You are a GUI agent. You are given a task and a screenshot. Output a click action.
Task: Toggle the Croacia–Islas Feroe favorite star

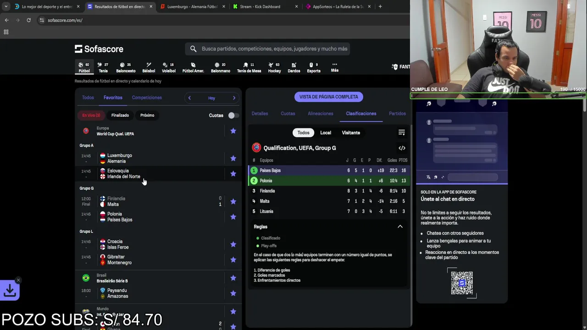tap(233, 244)
